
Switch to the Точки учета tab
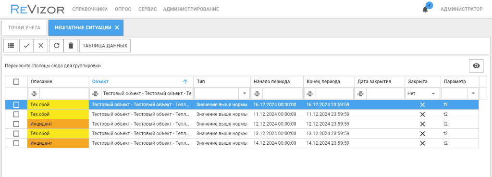pos(24,27)
